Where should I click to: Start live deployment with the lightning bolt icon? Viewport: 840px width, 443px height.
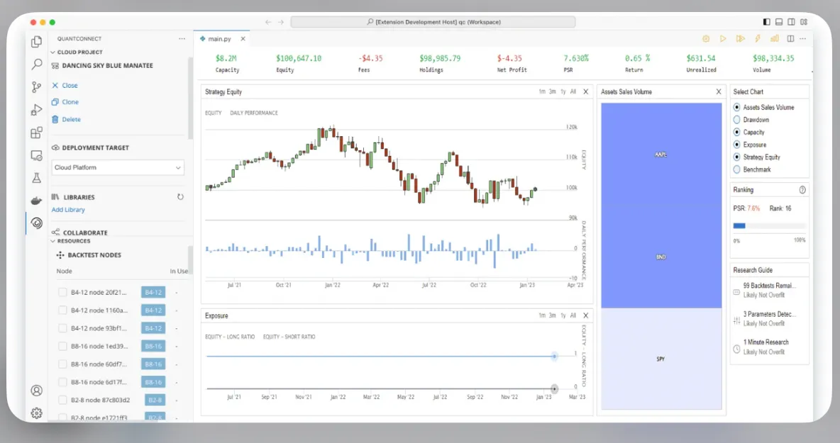pyautogui.click(x=758, y=38)
